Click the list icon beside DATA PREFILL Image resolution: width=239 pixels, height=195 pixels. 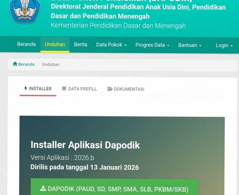64,89
